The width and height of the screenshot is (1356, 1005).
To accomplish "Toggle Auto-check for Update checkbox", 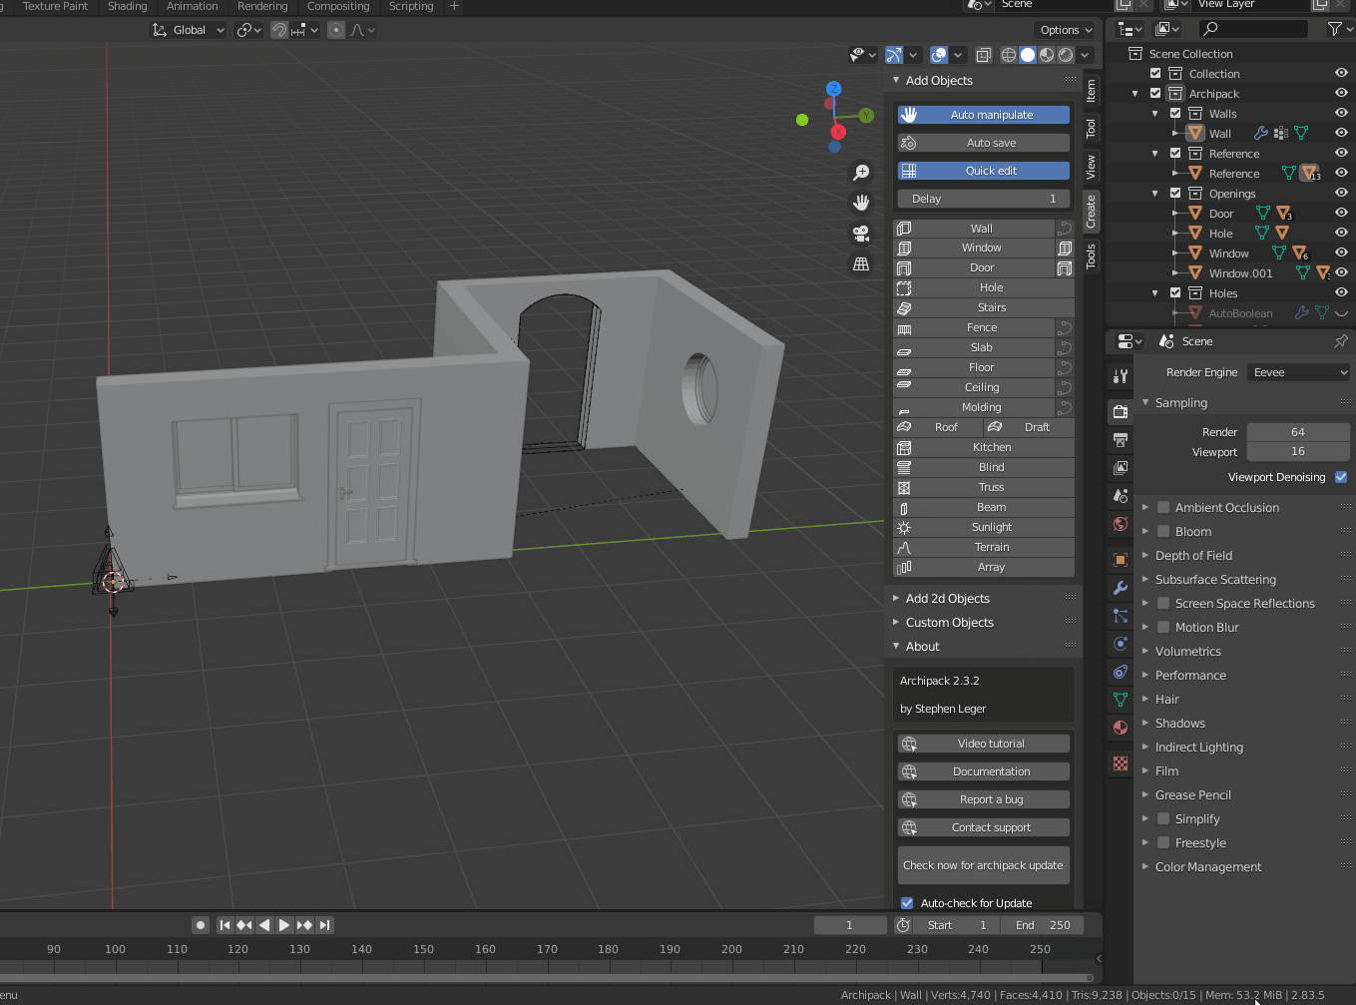I will (x=907, y=903).
